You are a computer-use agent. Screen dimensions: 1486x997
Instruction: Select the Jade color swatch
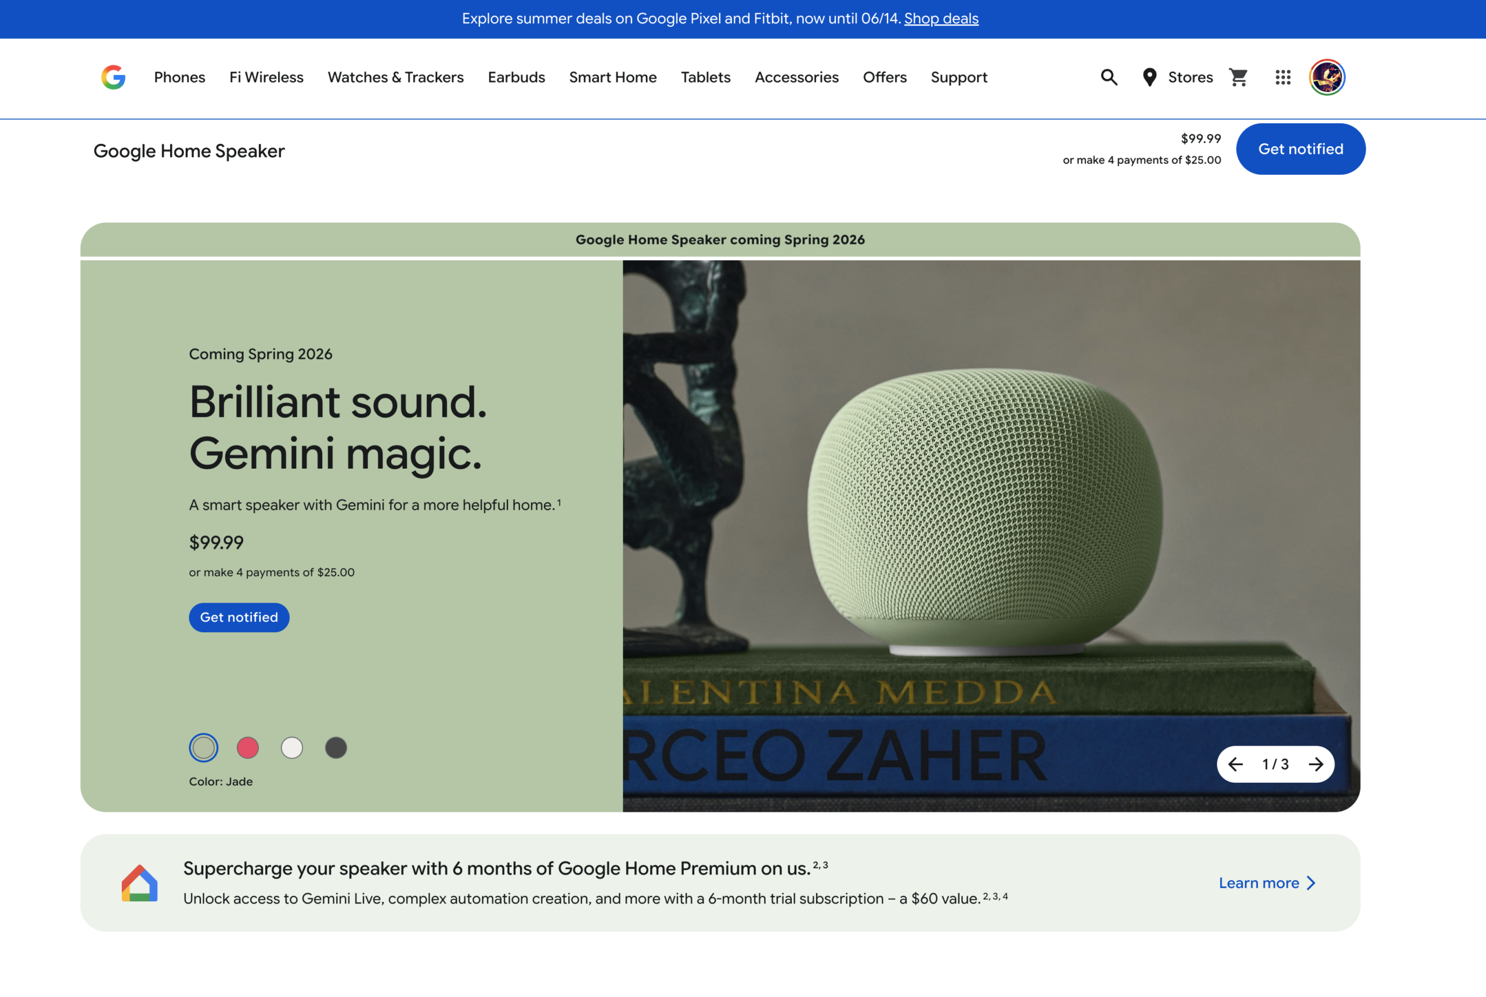203,747
